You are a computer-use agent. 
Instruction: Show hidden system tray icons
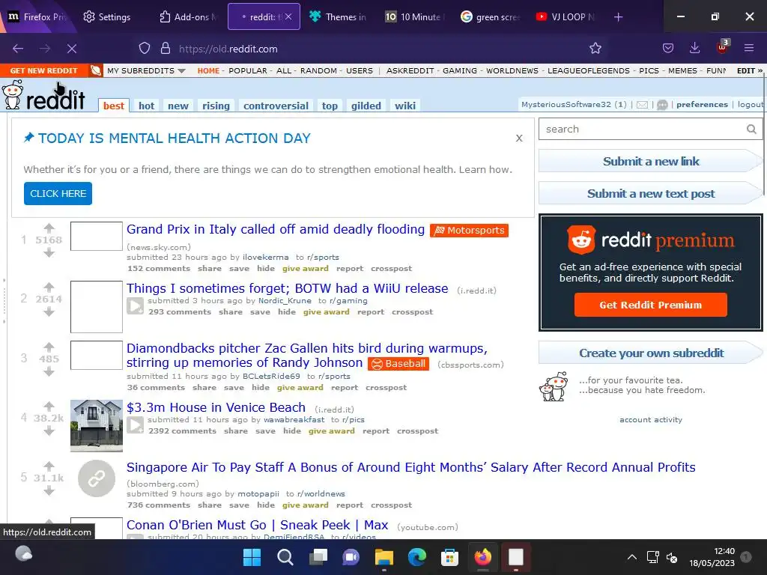[632, 557]
